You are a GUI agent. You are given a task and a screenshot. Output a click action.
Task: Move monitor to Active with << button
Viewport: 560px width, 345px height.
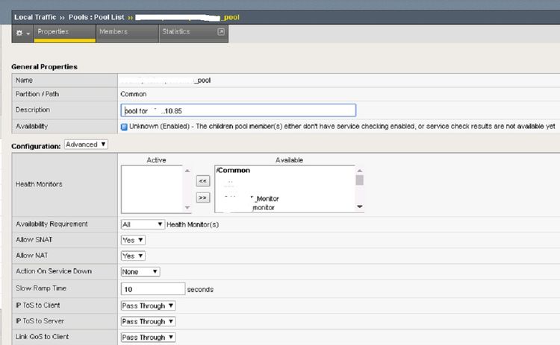pos(202,180)
